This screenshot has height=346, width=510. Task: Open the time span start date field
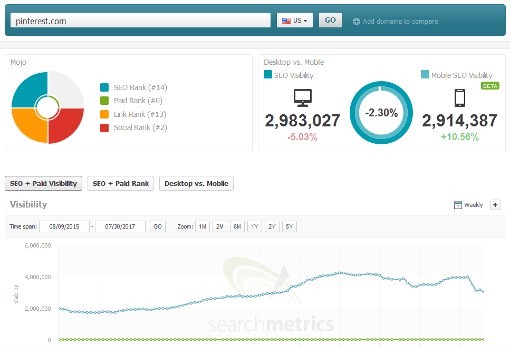click(x=64, y=226)
